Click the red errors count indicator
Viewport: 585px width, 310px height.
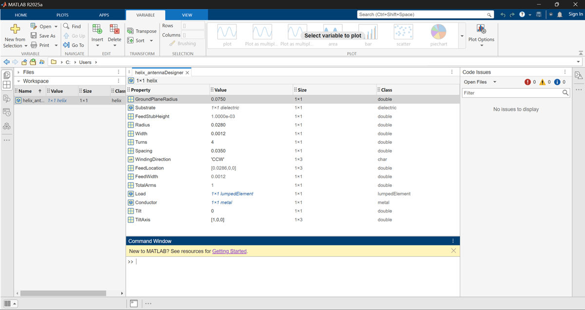pos(530,82)
